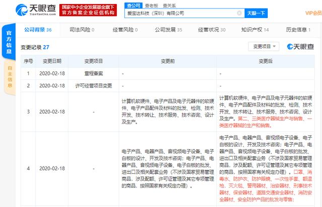Select the 历史信息 1 tab
322x207 pixels.
(298, 30)
